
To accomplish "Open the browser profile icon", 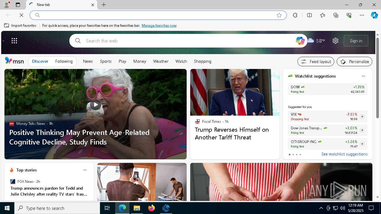I will 6,5.
